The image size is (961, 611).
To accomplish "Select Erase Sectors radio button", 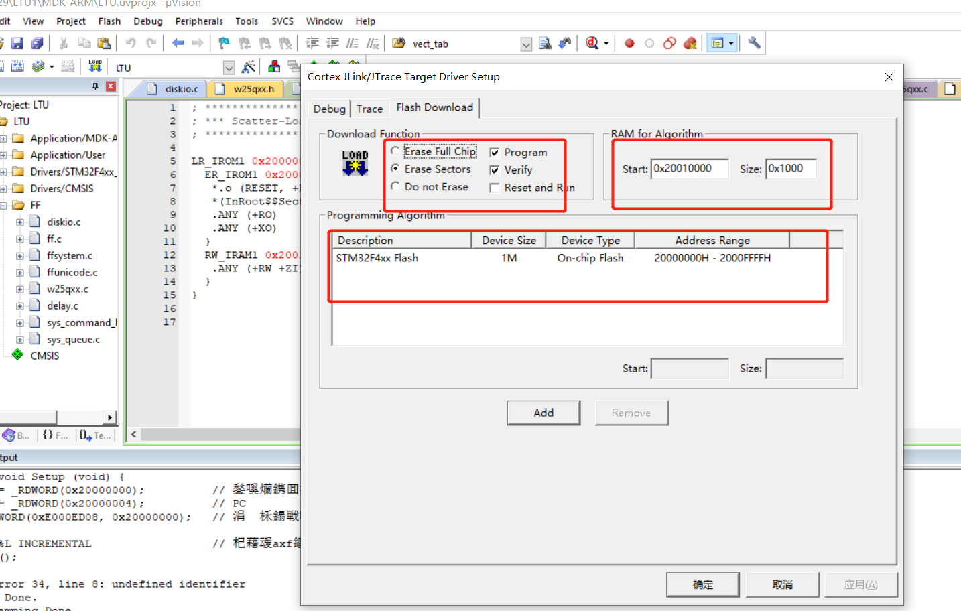I will coord(395,169).
